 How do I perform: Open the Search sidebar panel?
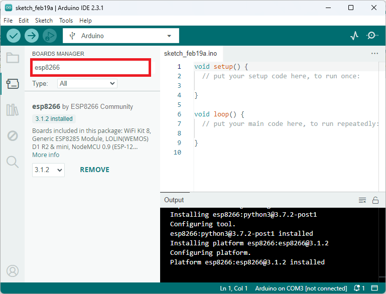click(x=13, y=162)
